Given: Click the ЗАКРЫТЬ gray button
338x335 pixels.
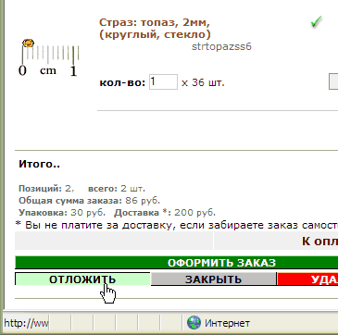Looking at the screenshot, I should pyautogui.click(x=213, y=279).
